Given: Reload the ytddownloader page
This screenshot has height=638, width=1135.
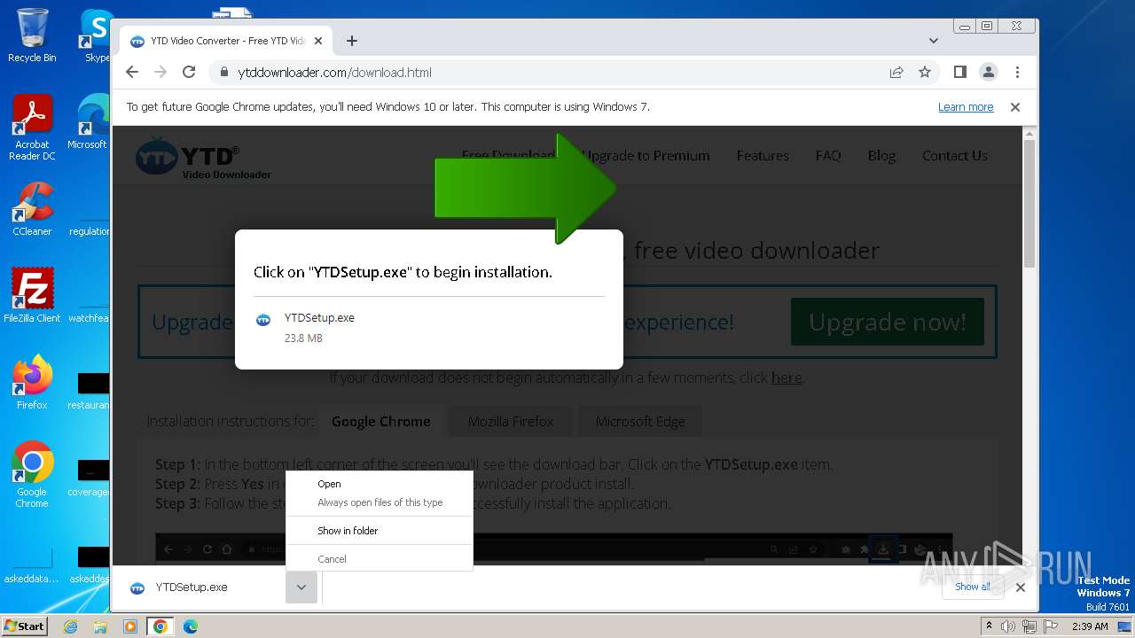Looking at the screenshot, I should 189,73.
